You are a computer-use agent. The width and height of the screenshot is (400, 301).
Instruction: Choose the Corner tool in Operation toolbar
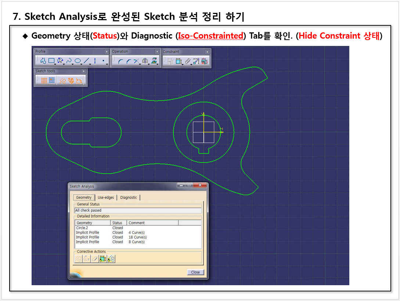(120, 61)
